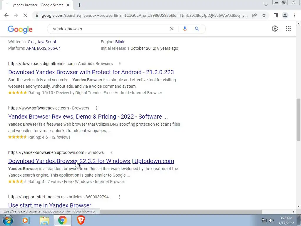The width and height of the screenshot is (301, 226).
Task: Close the yandex browser search tab
Action: 68,5
